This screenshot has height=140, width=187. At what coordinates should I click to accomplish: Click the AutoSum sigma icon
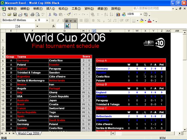pyautogui.click(x=98, y=14)
